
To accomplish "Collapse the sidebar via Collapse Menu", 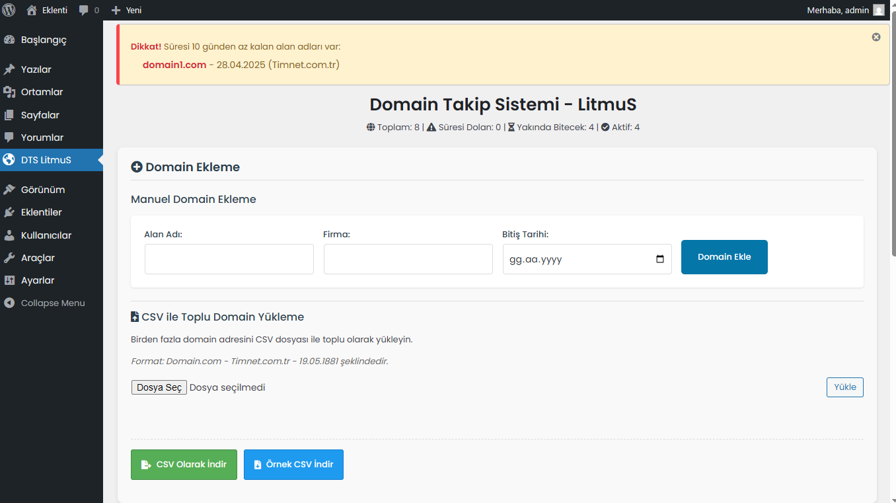I will tap(52, 303).
